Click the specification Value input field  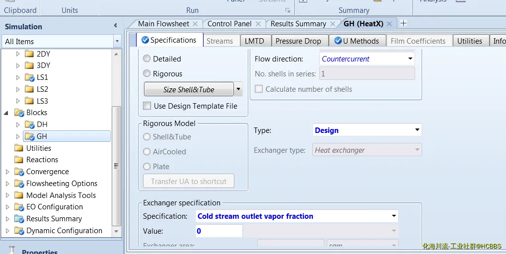click(x=218, y=231)
